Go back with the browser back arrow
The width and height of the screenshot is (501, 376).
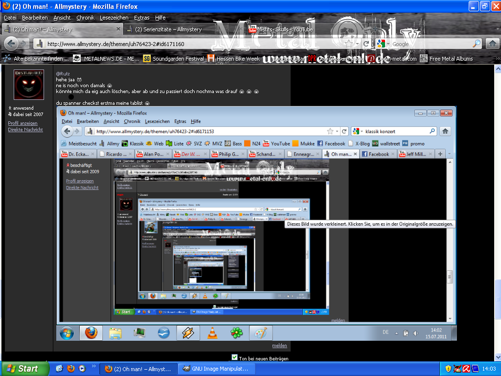[x=11, y=44]
